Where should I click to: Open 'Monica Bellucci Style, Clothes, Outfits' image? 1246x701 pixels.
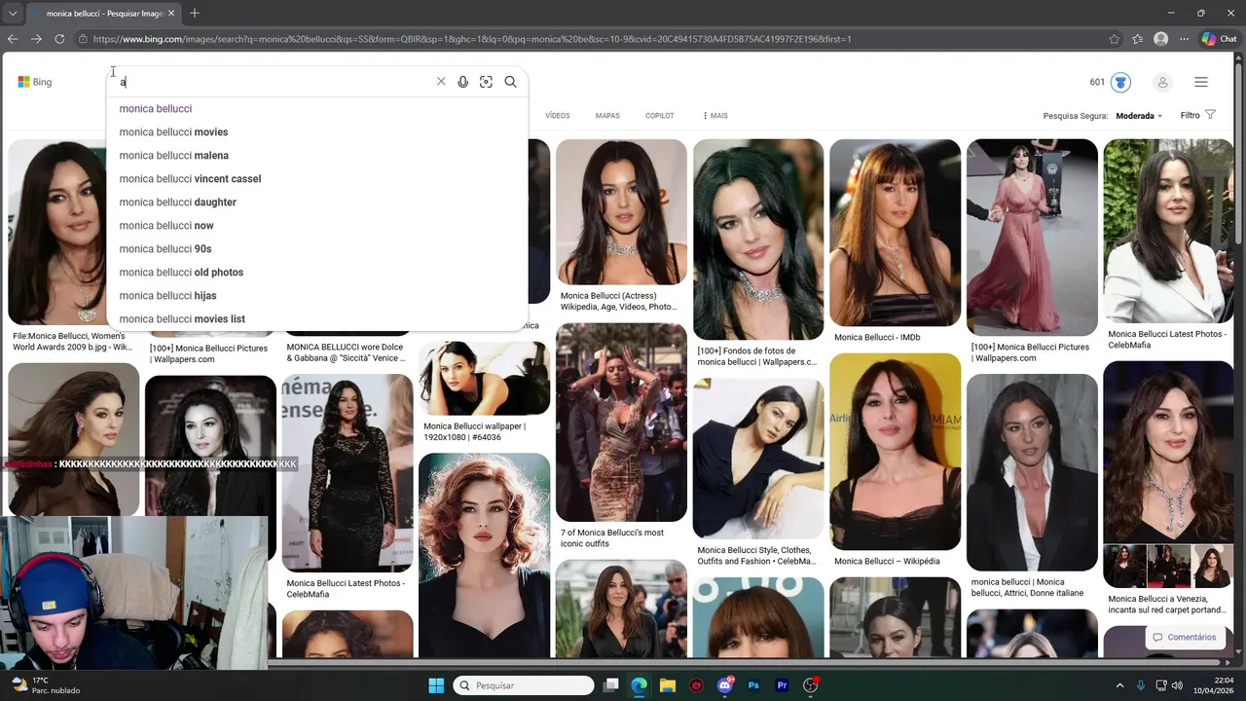(758, 459)
